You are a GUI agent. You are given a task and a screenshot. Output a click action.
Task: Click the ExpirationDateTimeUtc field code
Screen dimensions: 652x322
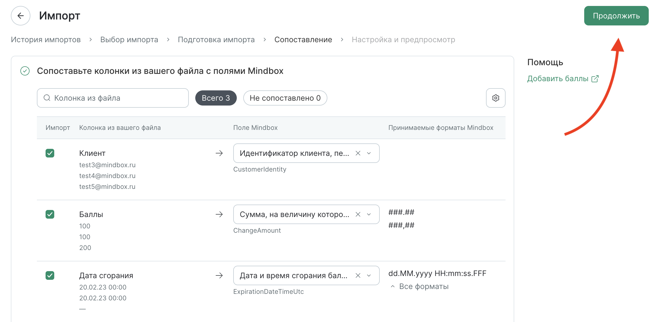pos(269,292)
